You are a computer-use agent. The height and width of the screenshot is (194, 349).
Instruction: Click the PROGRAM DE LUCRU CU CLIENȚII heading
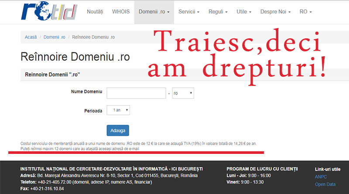point(262,169)
